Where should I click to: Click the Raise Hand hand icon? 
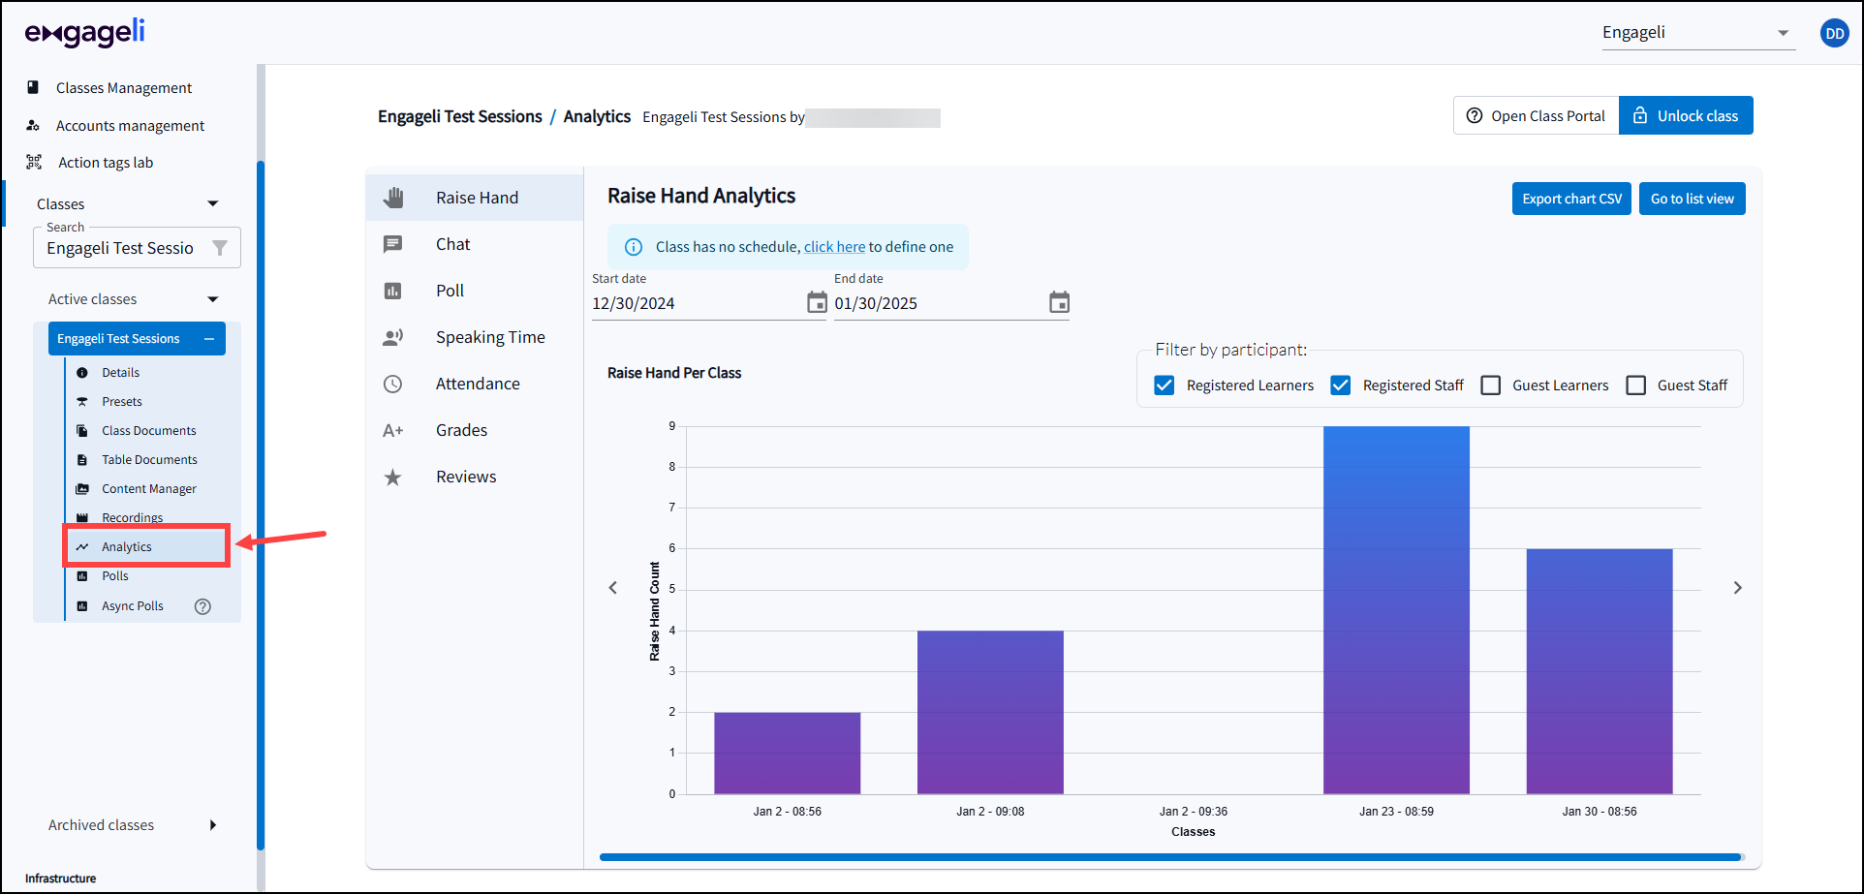393,198
